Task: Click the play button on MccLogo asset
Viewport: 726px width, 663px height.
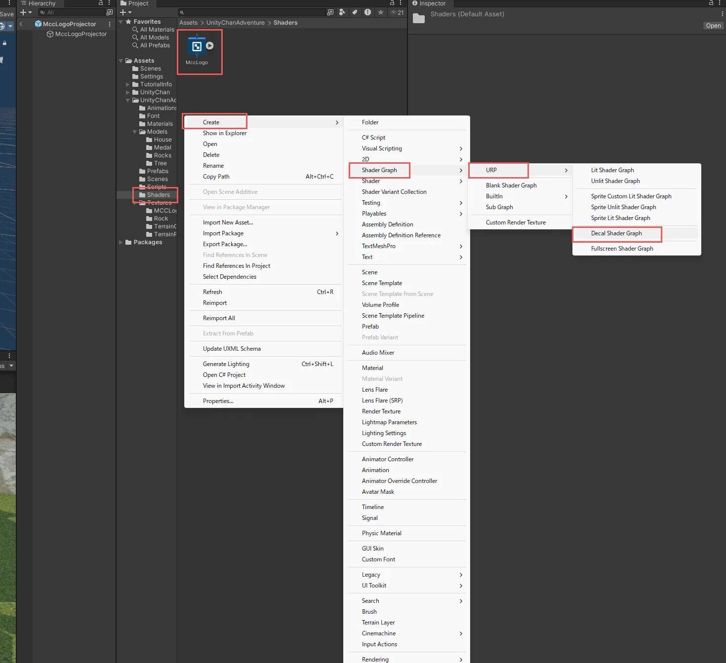Action: pos(210,45)
